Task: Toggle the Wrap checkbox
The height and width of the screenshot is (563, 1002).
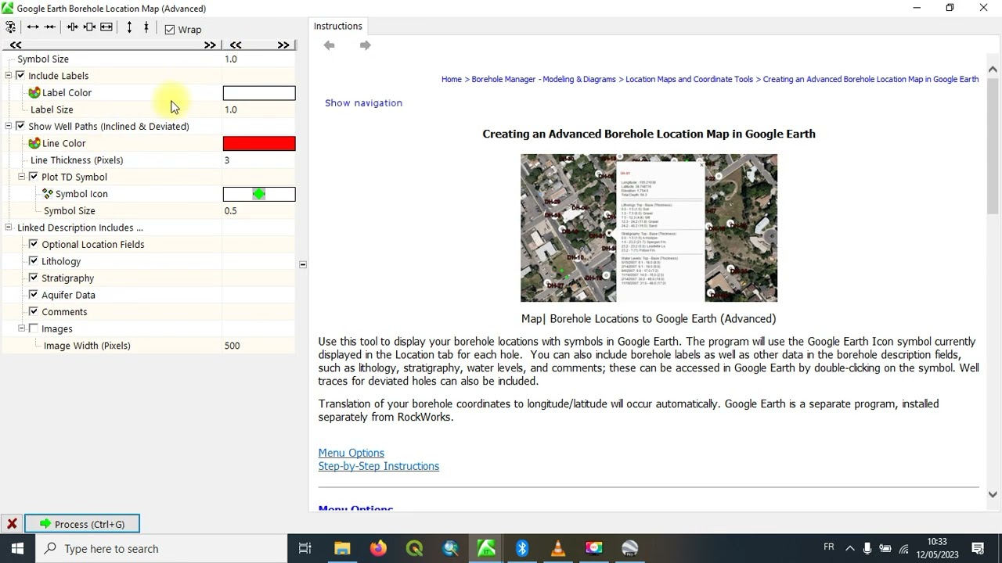Action: pyautogui.click(x=170, y=30)
